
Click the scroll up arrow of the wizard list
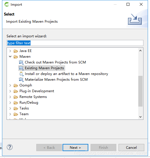(x=140, y=51)
